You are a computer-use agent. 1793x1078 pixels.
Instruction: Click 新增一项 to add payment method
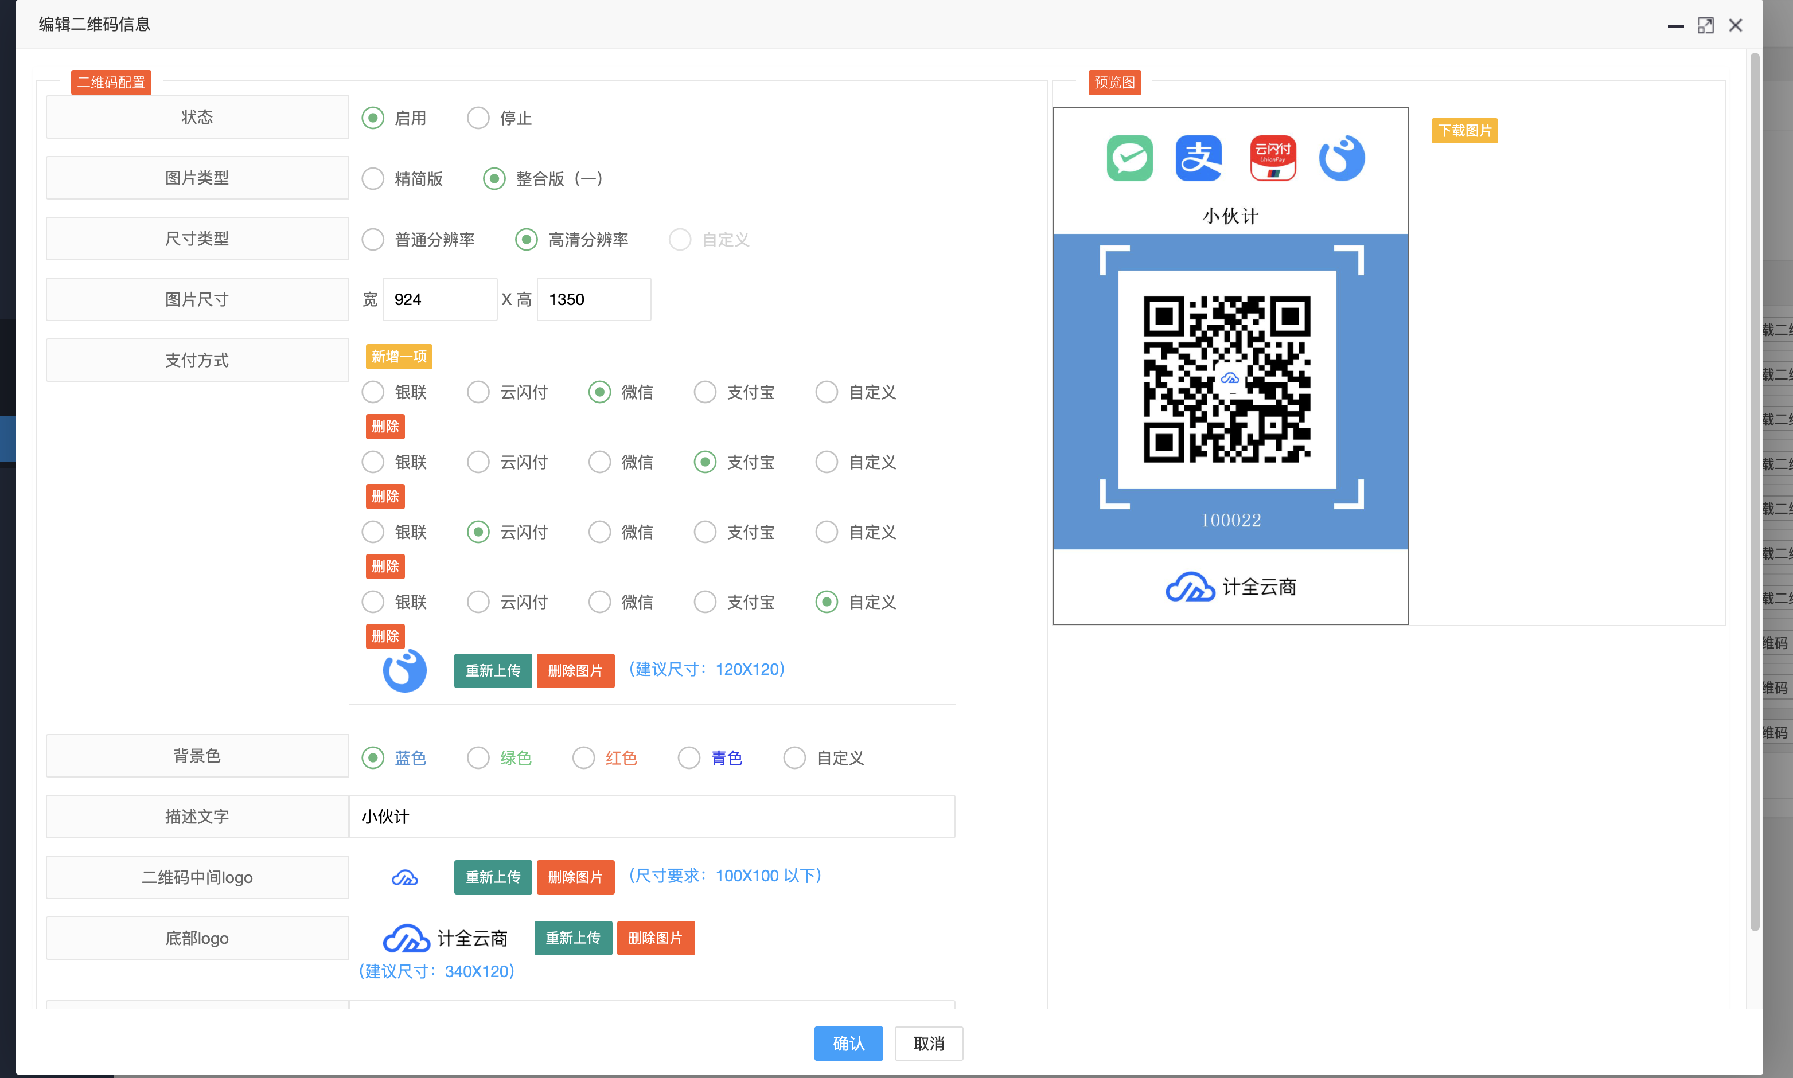[x=399, y=357]
